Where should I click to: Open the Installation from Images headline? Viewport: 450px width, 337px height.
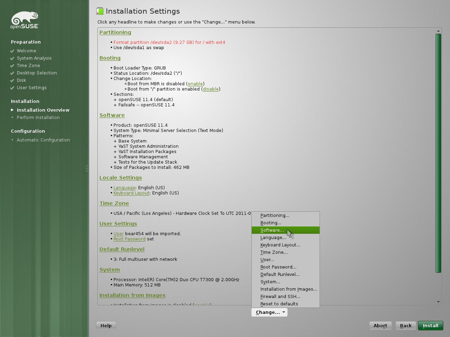point(133,295)
